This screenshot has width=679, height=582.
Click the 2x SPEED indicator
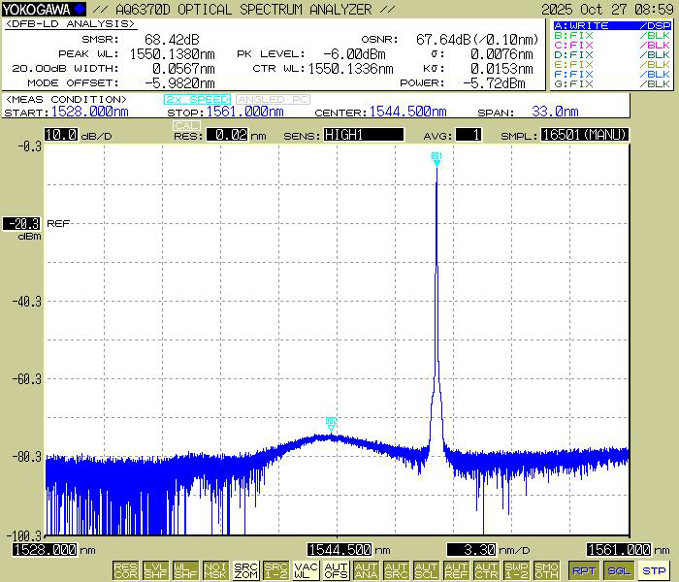click(x=197, y=99)
